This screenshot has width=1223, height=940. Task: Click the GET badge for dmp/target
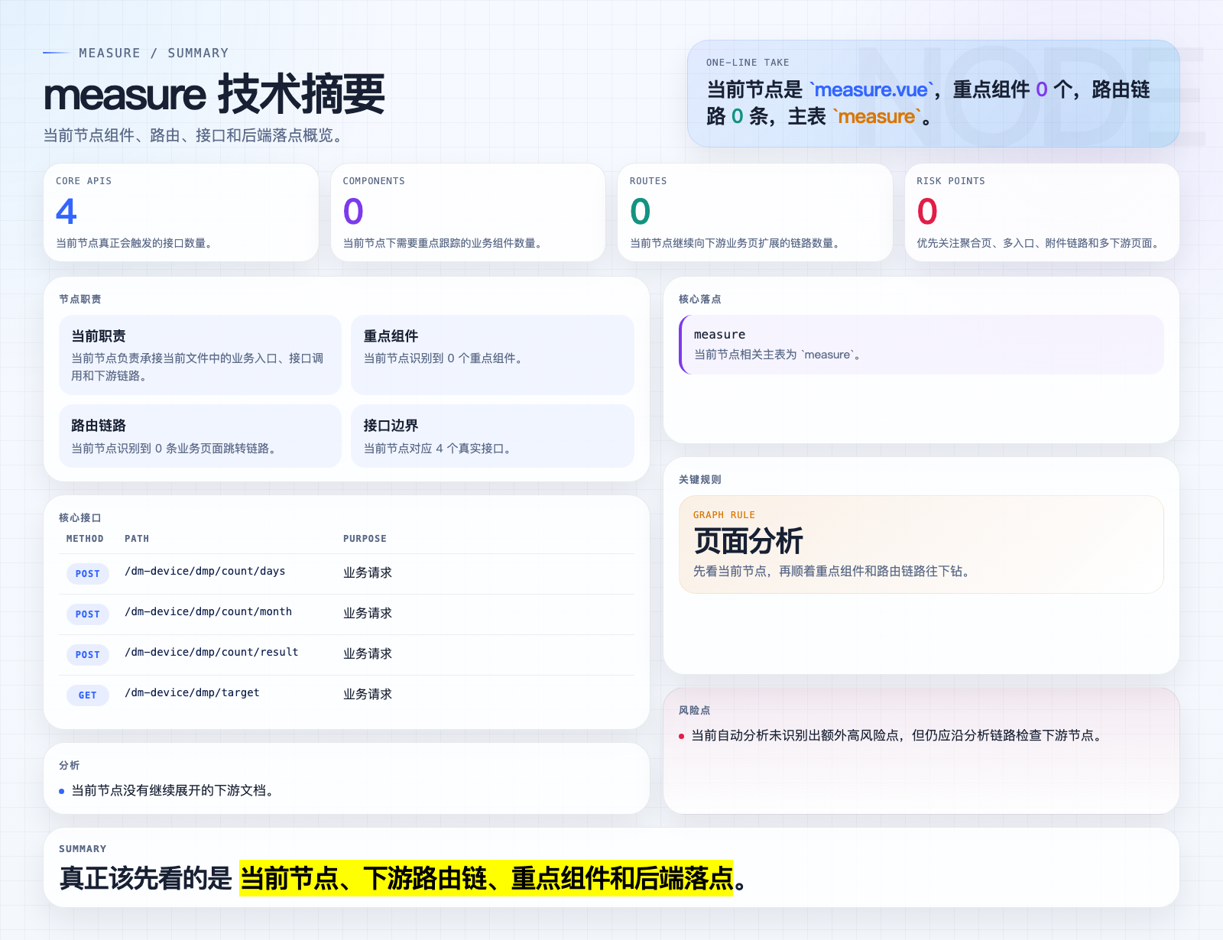pyautogui.click(x=88, y=695)
